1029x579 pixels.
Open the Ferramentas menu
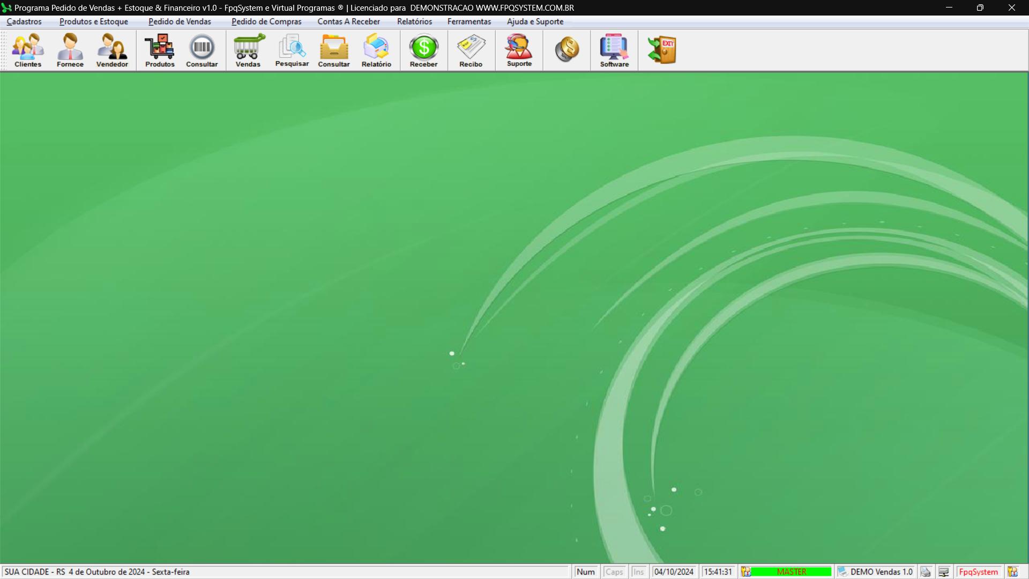pyautogui.click(x=469, y=21)
